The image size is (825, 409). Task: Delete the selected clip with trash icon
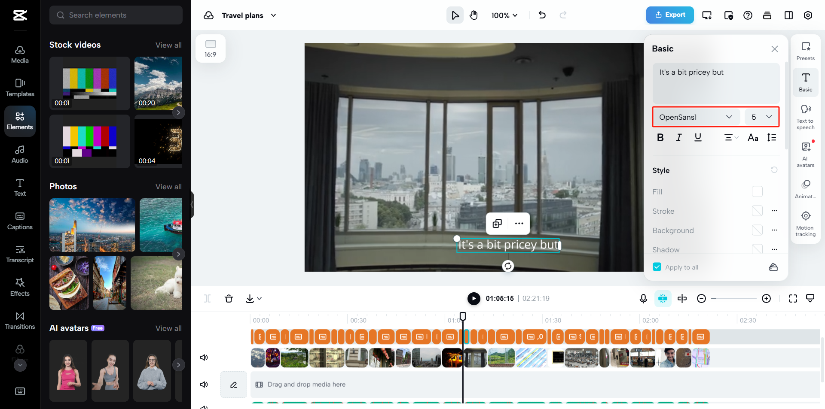click(229, 299)
